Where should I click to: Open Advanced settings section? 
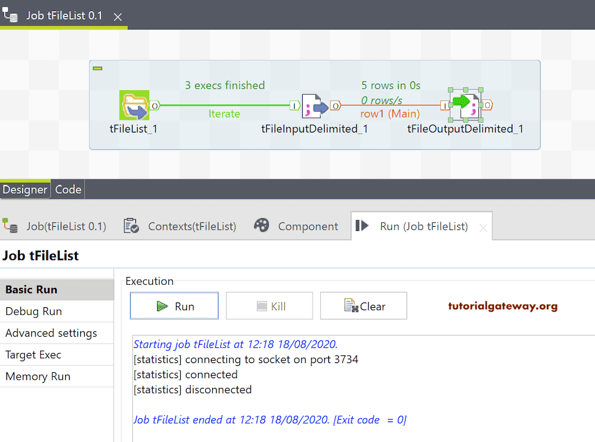pos(51,333)
